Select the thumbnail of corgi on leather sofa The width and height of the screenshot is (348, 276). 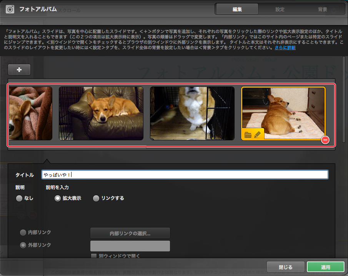point(101,113)
